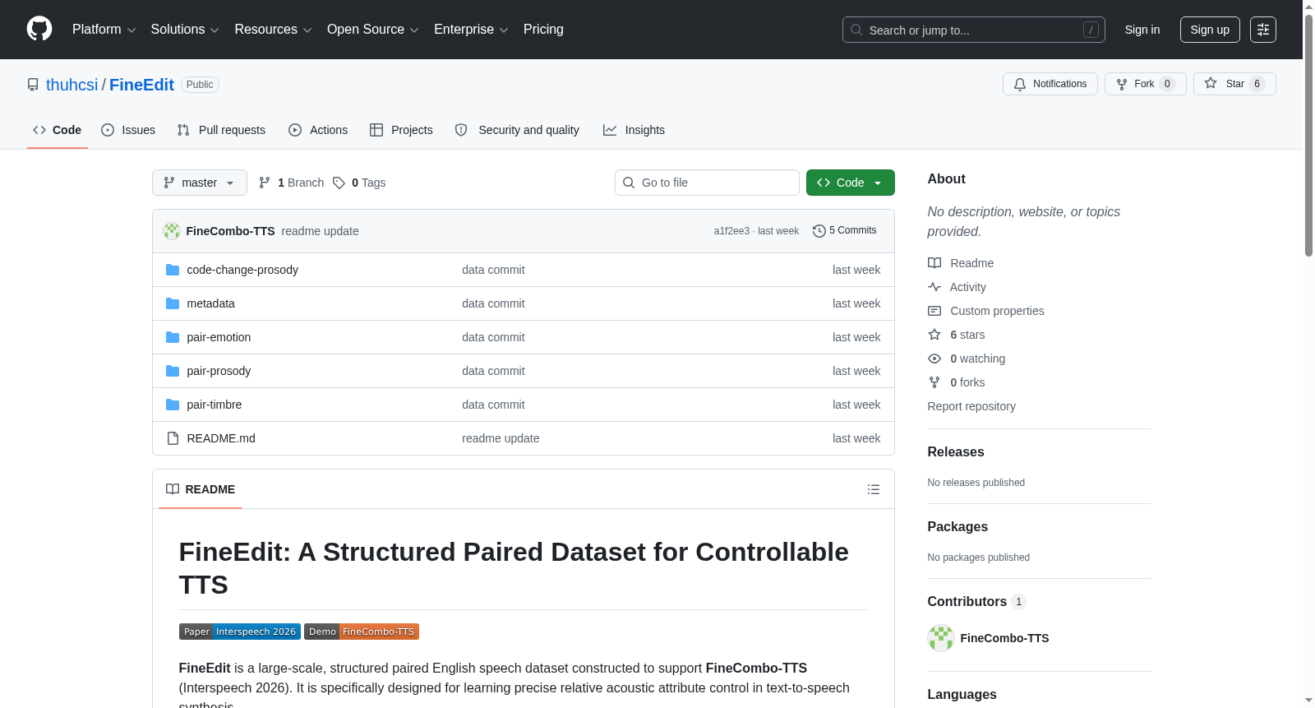Click the code-change-prosody folder icon

click(173, 270)
